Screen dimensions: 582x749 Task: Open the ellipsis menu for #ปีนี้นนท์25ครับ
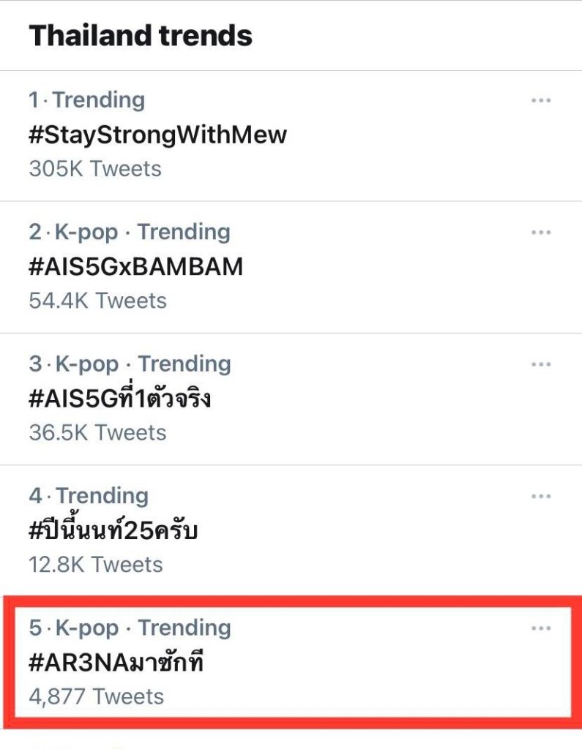coord(541,497)
